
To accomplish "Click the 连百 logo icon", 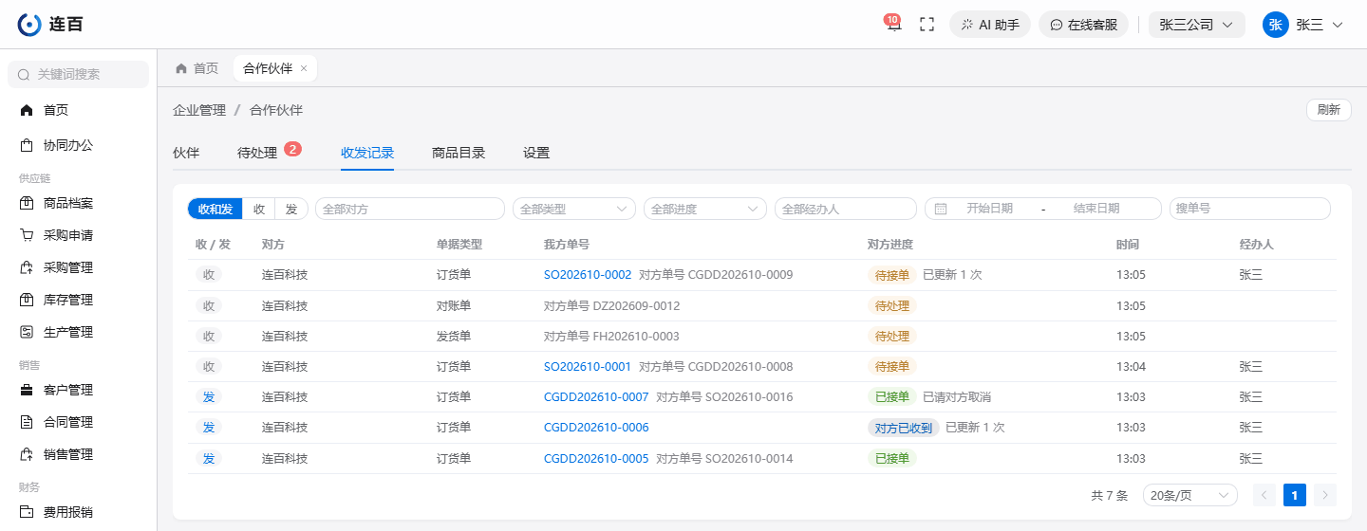I will (x=29, y=25).
